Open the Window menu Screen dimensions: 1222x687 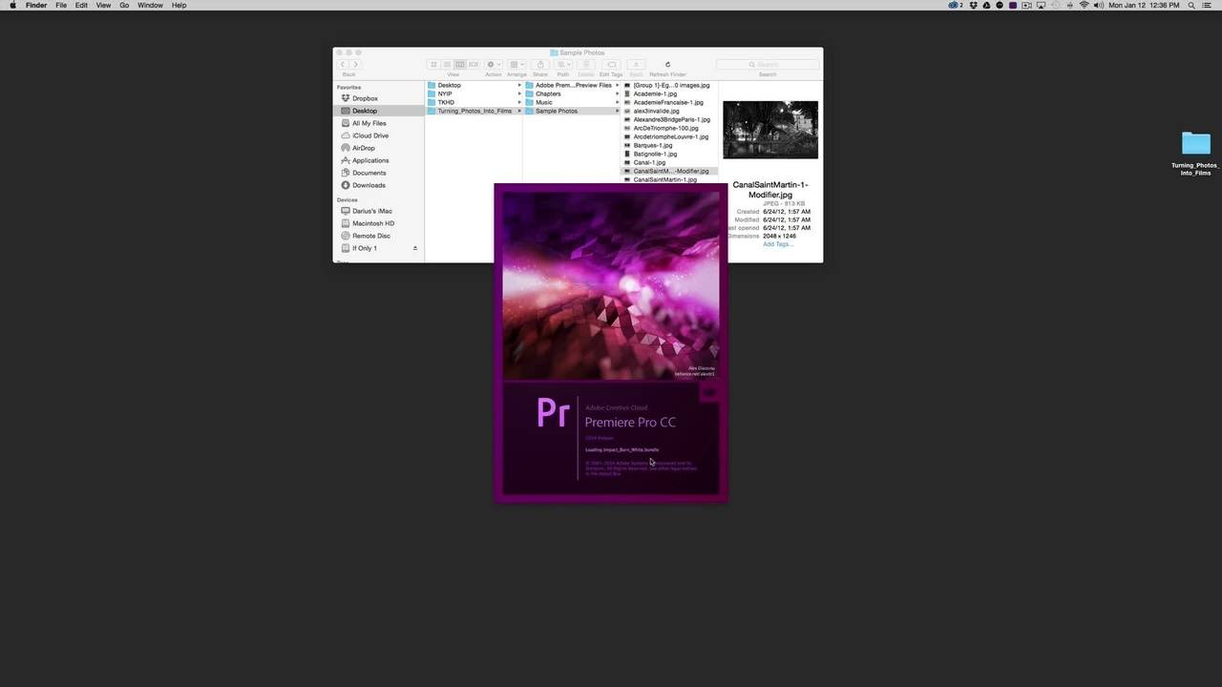click(150, 5)
